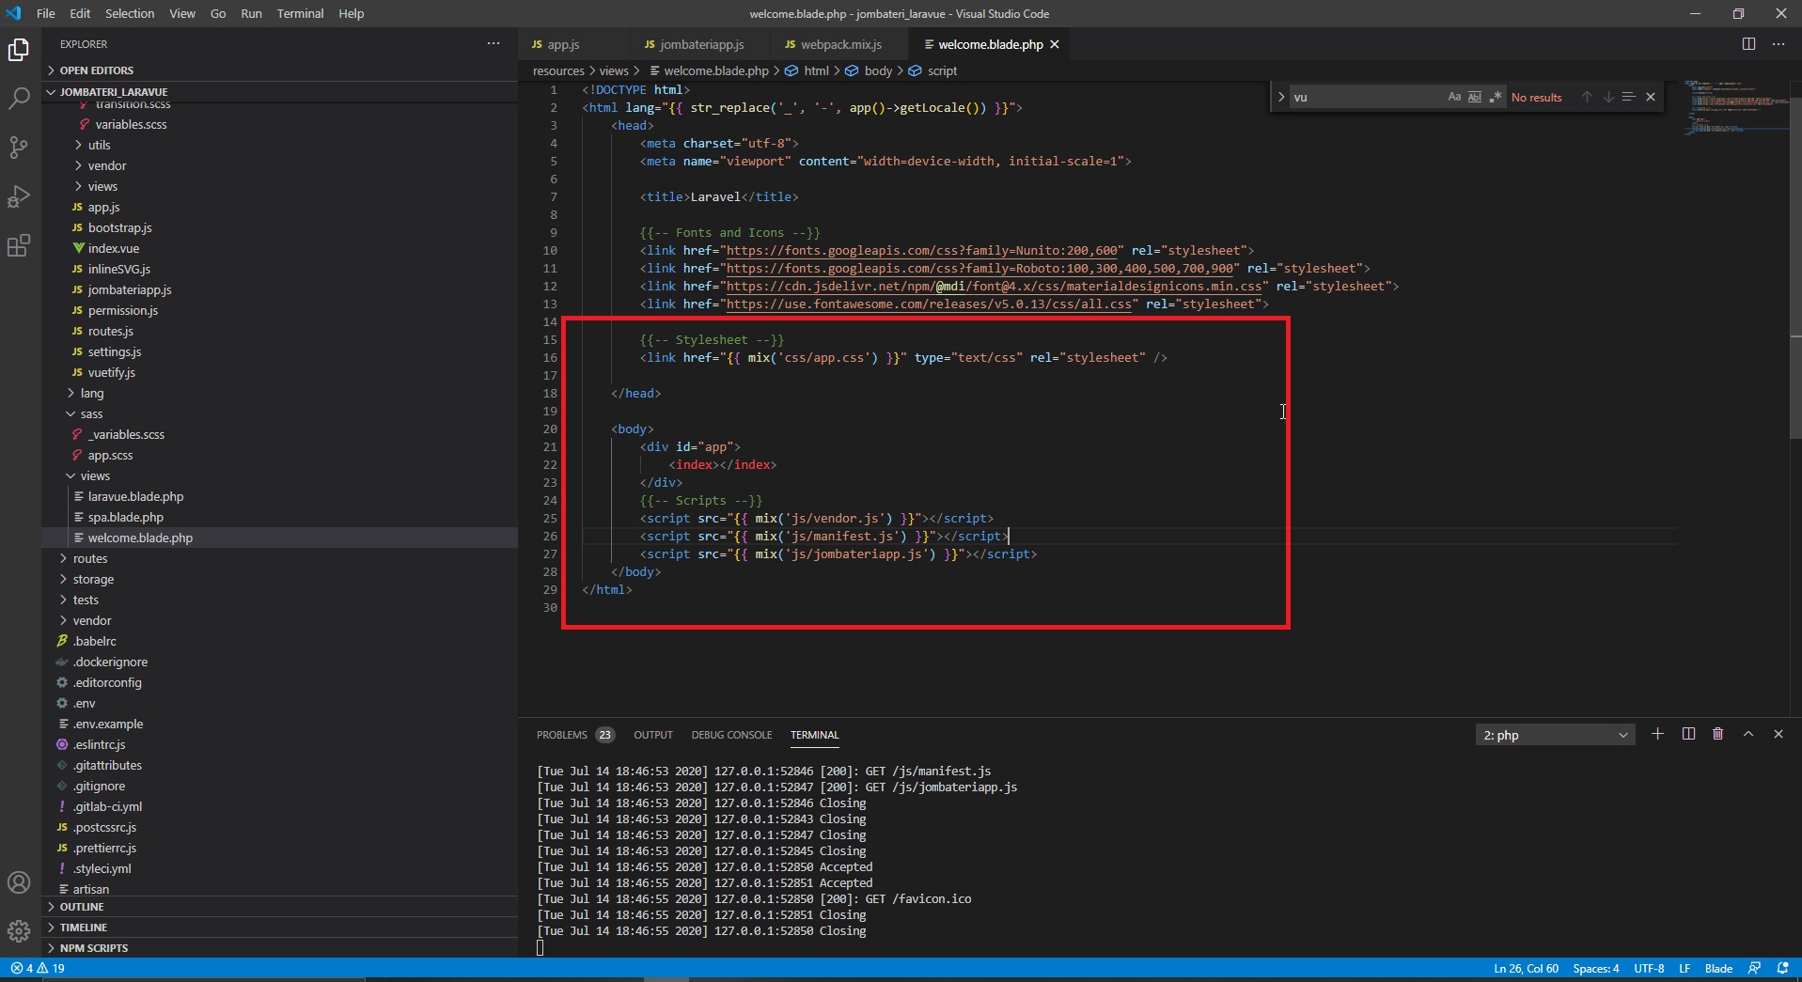
Task: Open the Extensions view icon
Action: pos(19,245)
